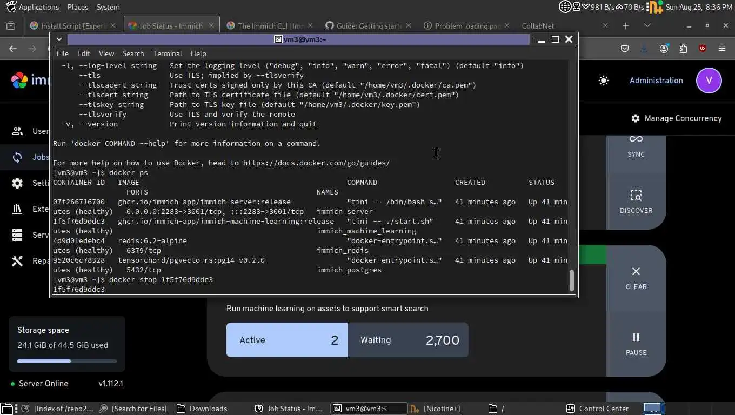Click the DISCOVER job button
Viewport: 735px width, 415px height.
[x=636, y=201]
